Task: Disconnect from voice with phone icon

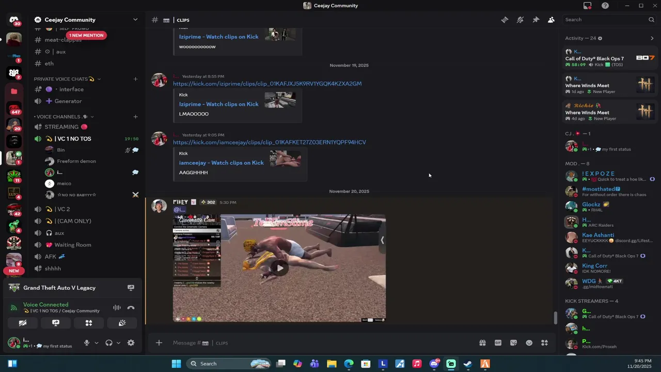Action: coord(131,307)
